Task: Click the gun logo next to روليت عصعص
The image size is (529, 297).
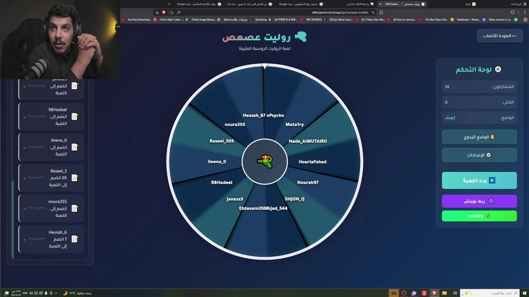Action: coord(300,37)
